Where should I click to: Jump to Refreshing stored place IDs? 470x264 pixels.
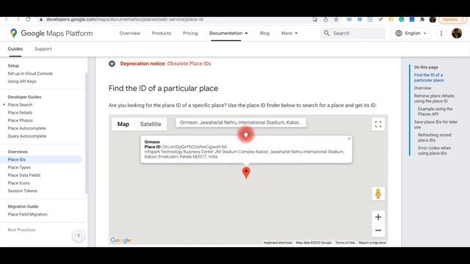435,137
